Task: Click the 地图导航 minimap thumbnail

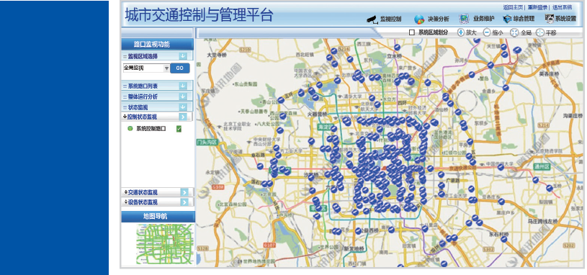Action: 166,244
